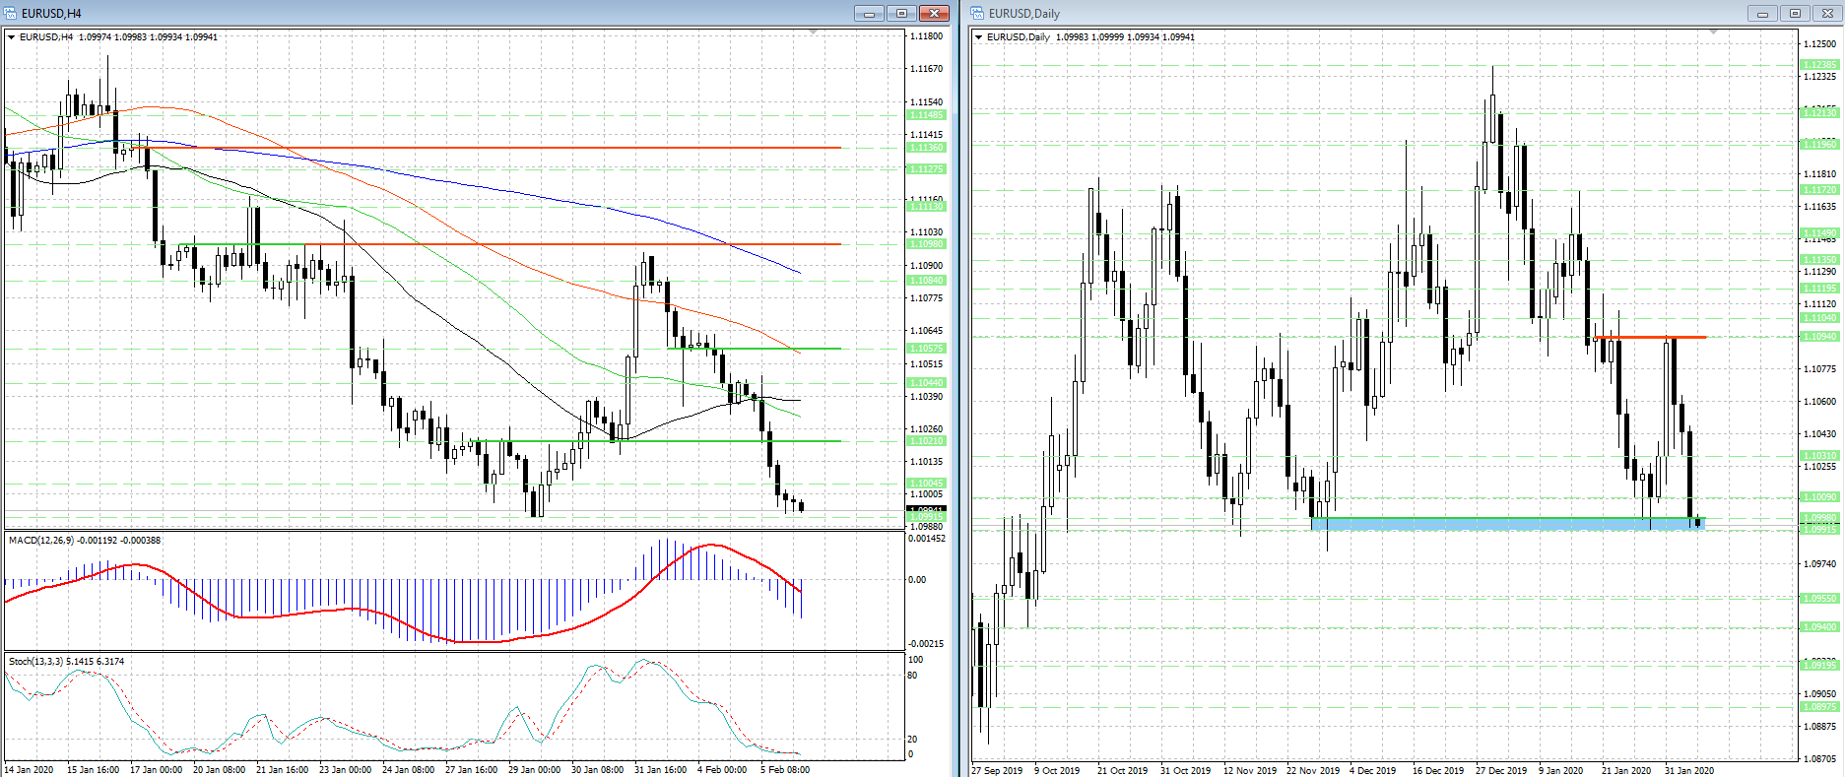Click the EURUSD,Daily window title icon

978,13
